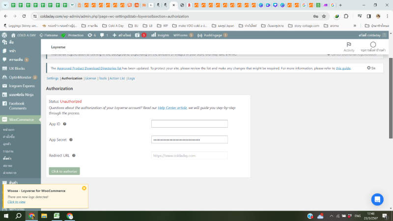Click the address bar URL
This screenshot has width=393, height=221.
point(114,16)
